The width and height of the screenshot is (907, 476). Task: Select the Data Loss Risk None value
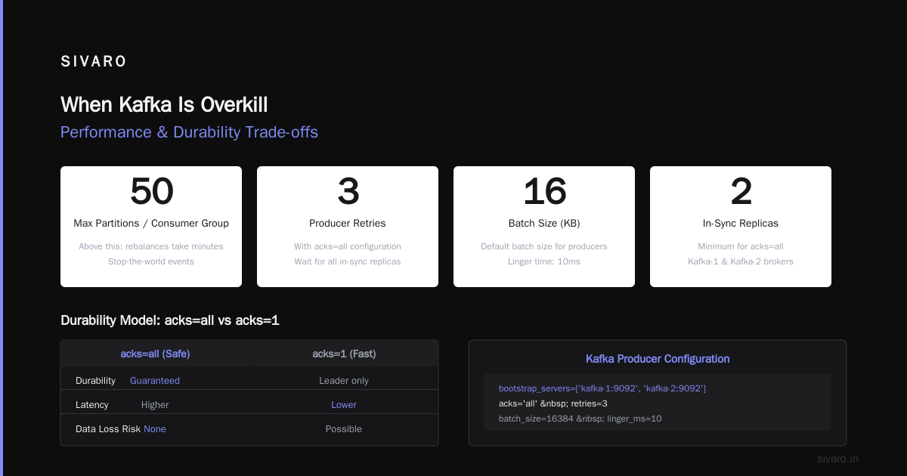click(x=155, y=429)
